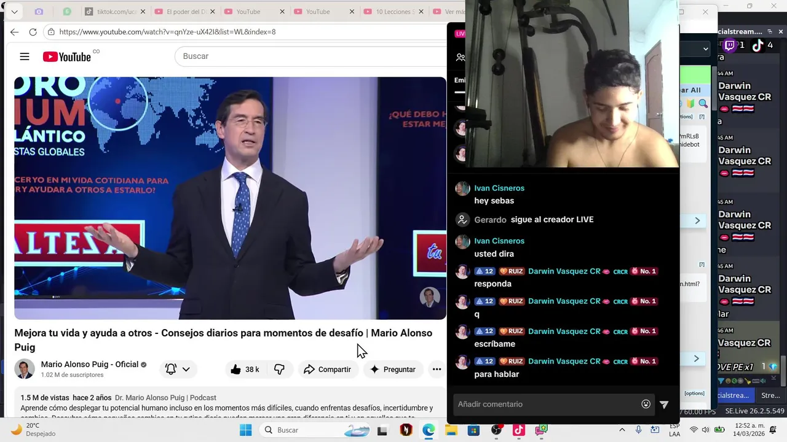Click the browser address bar URL

tap(167, 32)
